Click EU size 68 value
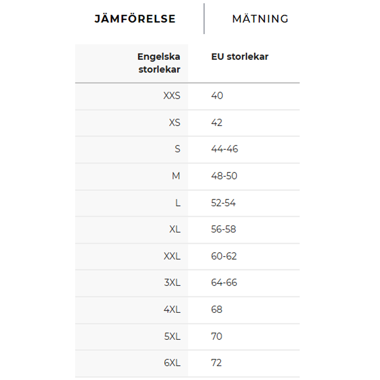The width and height of the screenshot is (380, 380). (217, 309)
